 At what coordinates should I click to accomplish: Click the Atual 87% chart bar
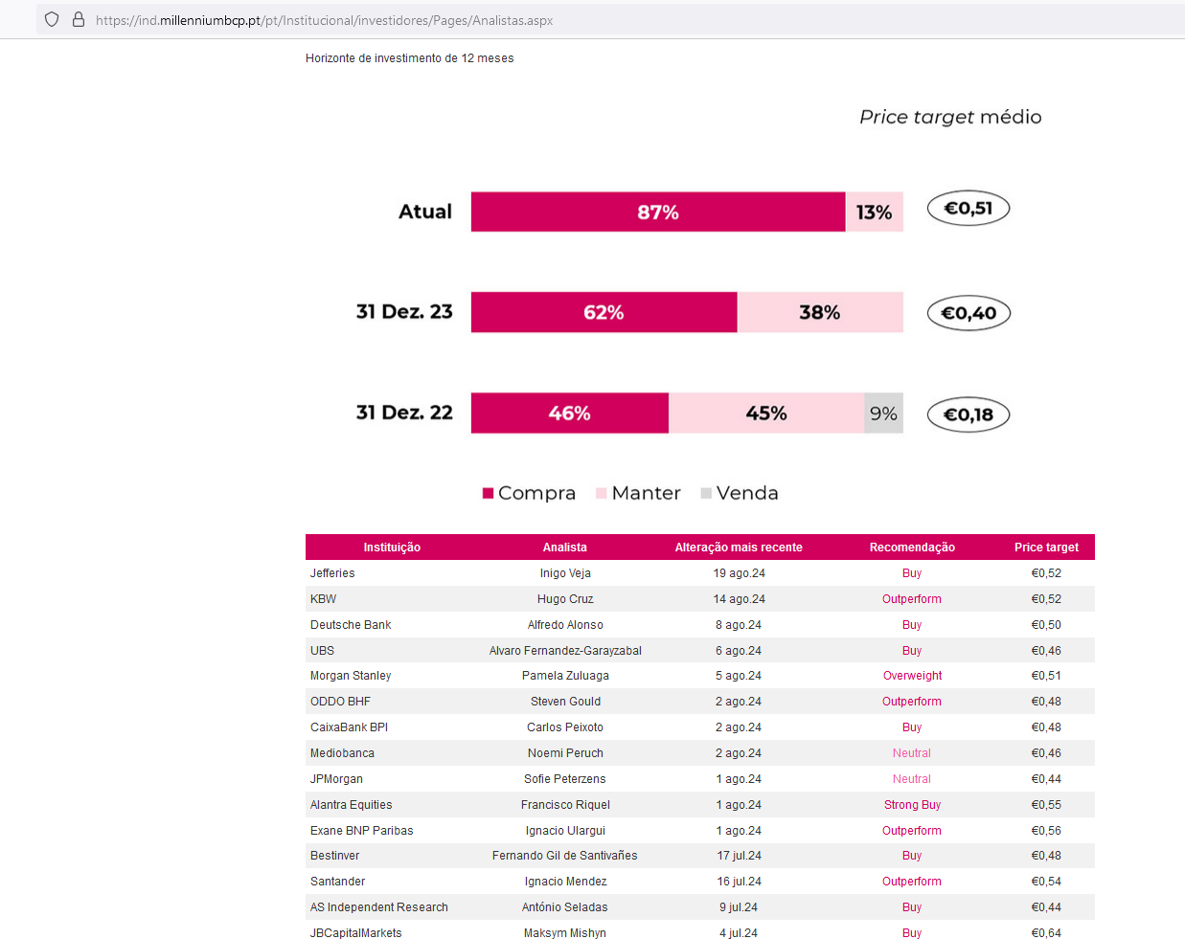coord(658,212)
